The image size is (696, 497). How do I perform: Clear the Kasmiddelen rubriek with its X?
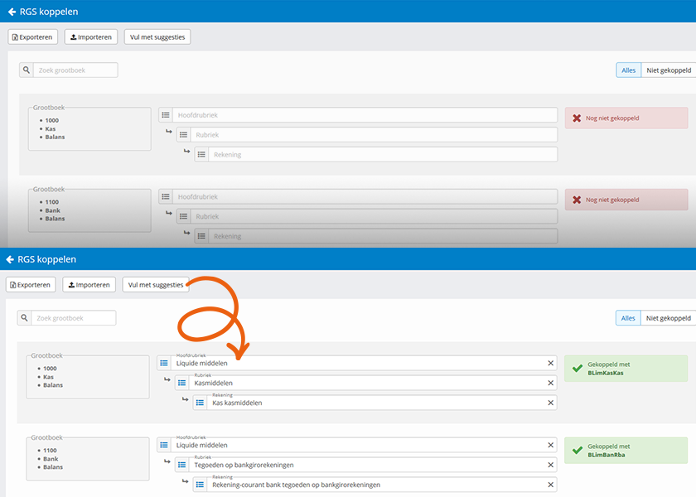pos(550,383)
